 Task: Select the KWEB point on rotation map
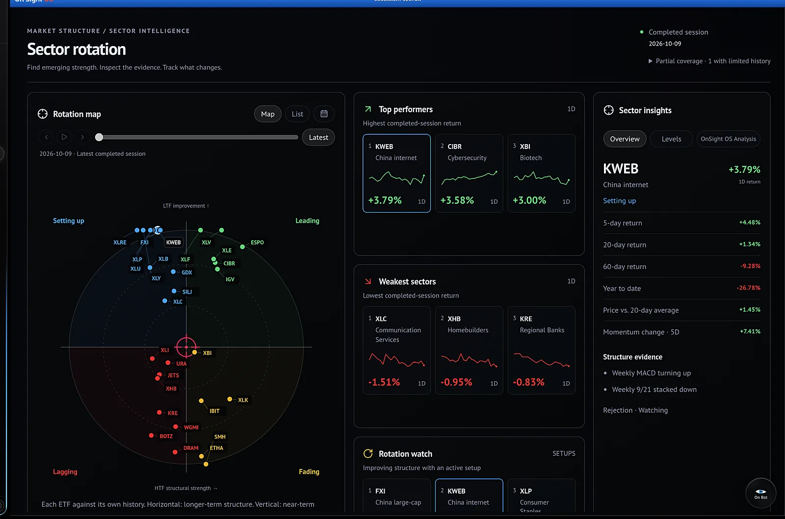point(158,230)
